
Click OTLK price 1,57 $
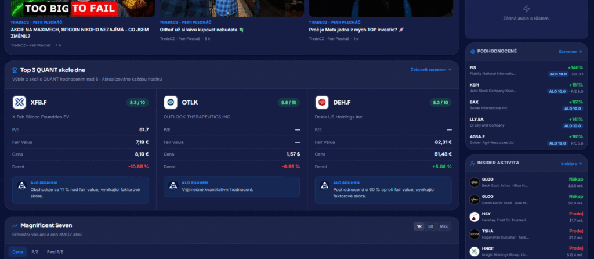[293, 154]
